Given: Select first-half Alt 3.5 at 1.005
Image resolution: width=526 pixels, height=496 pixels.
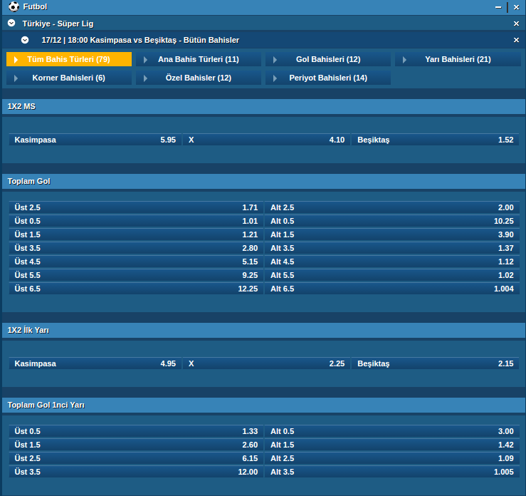Looking at the screenshot, I should (391, 472).
